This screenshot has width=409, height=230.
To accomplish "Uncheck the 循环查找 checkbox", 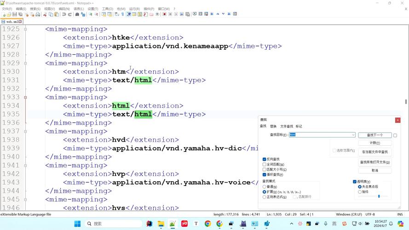I will pyautogui.click(x=264, y=174).
